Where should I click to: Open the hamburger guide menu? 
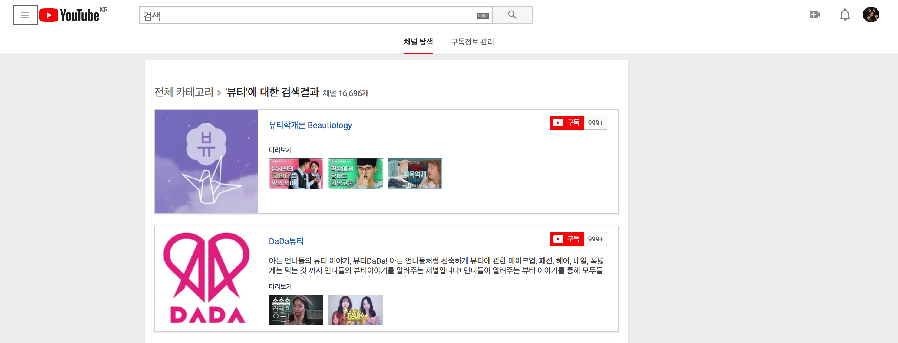click(x=25, y=15)
